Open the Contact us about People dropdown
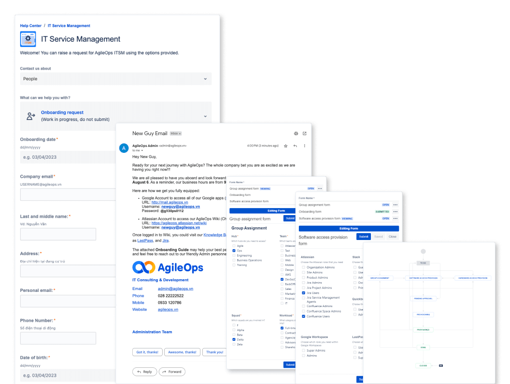 pos(116,79)
